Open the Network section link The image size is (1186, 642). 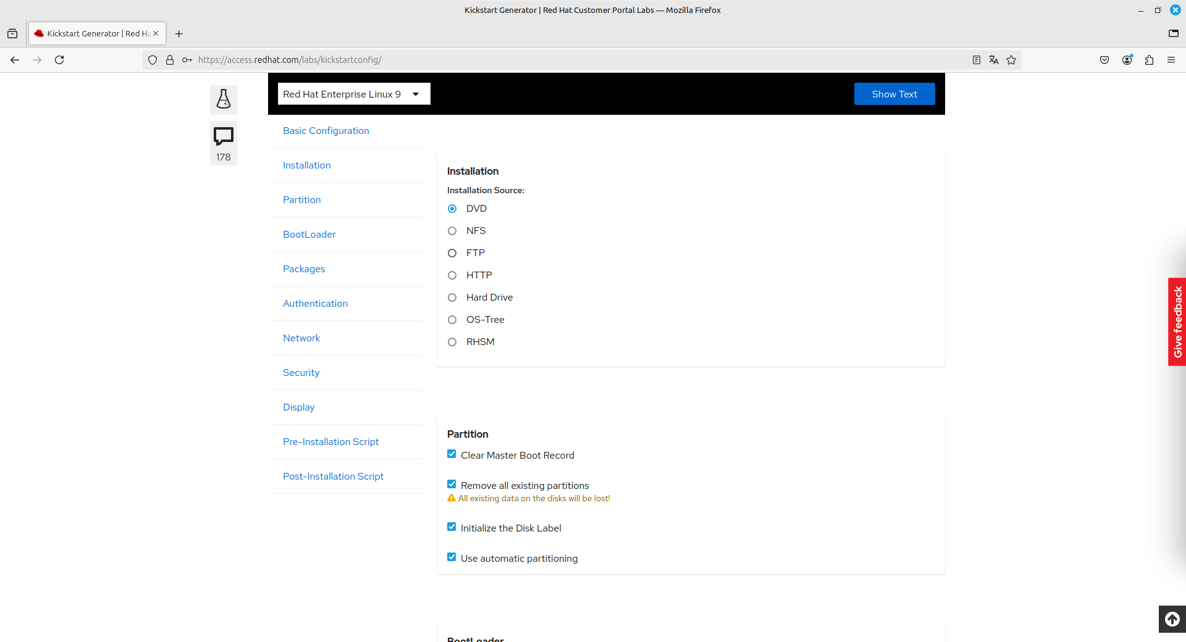[301, 338]
